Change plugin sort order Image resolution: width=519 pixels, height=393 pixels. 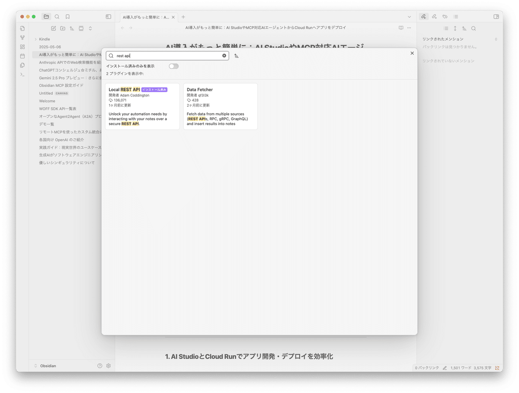click(236, 55)
